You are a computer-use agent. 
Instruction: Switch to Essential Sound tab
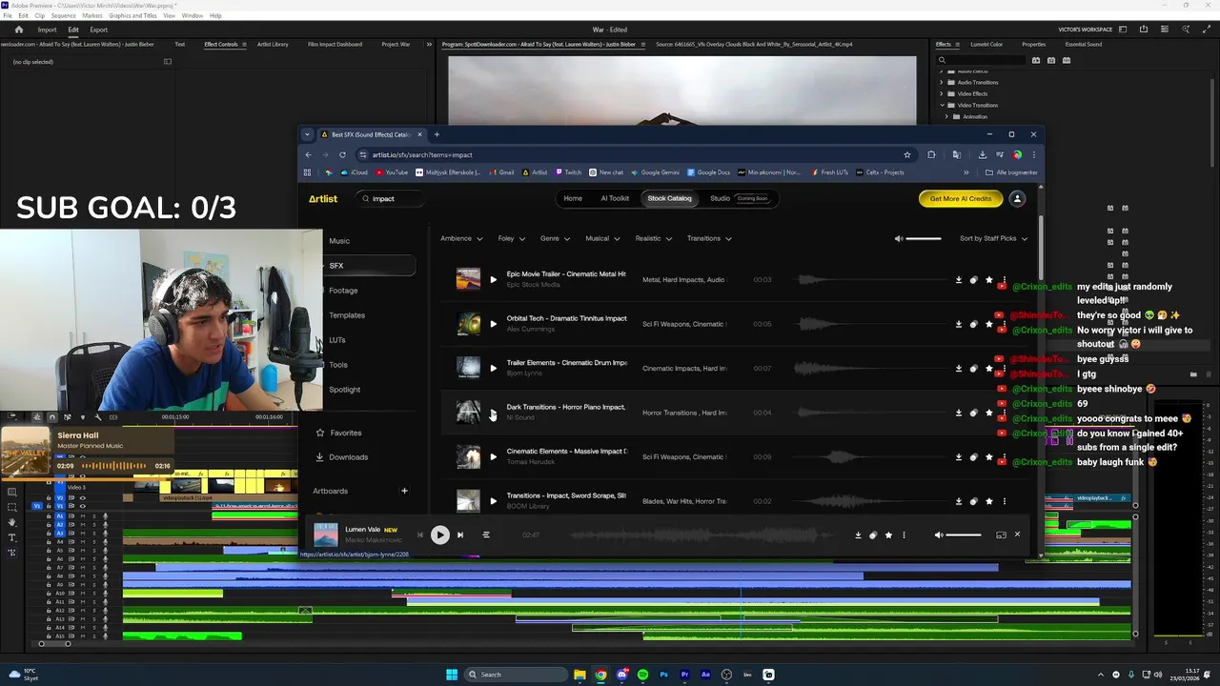[1084, 44]
